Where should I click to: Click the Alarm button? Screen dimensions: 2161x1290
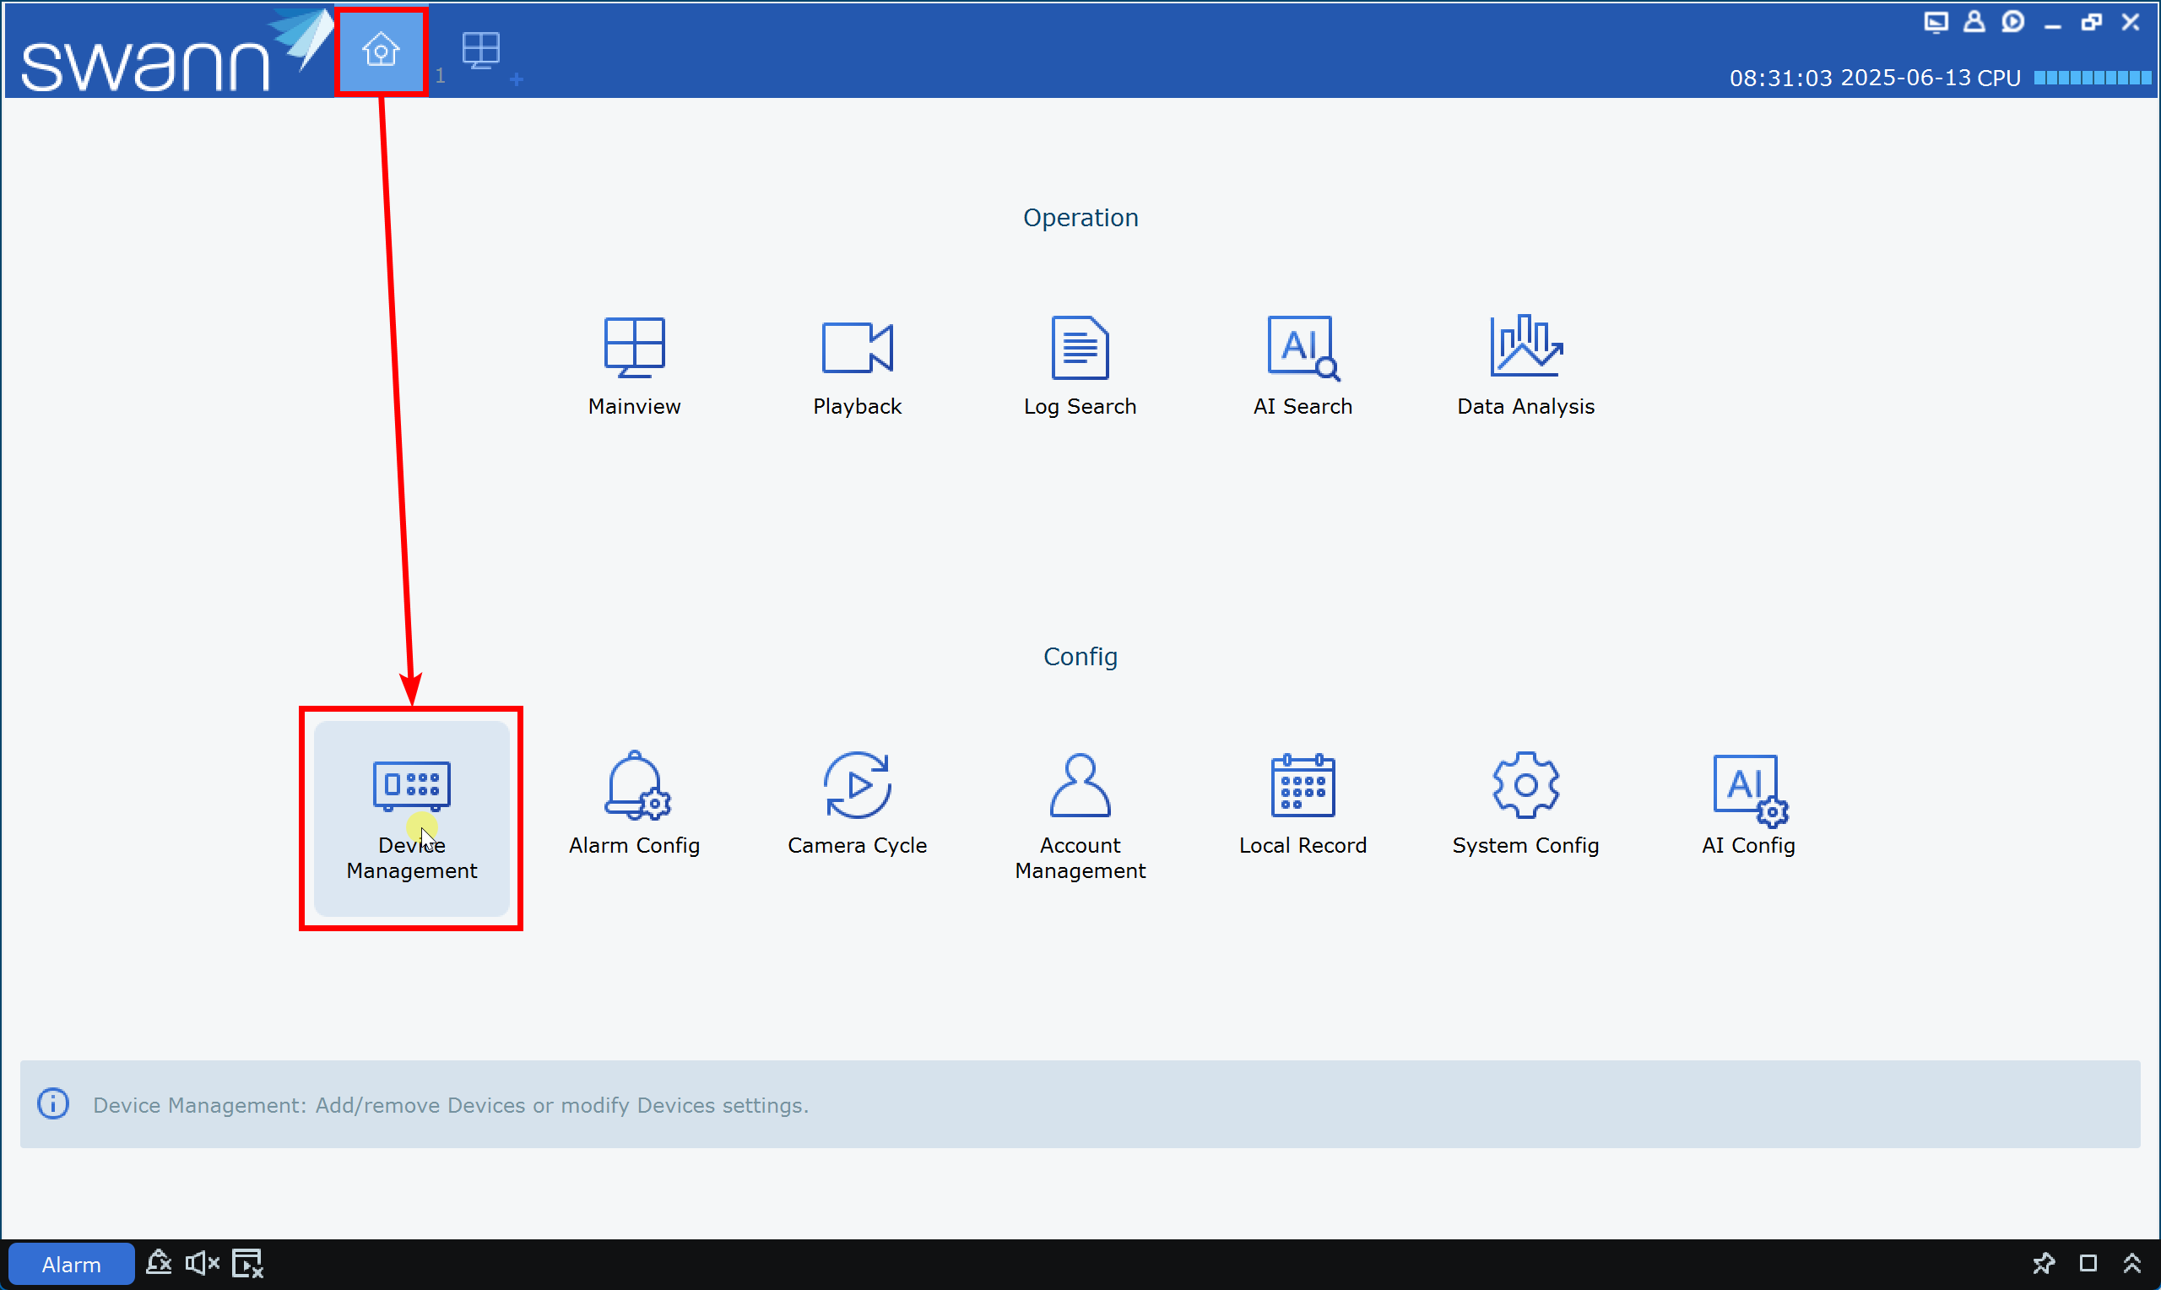[71, 1264]
